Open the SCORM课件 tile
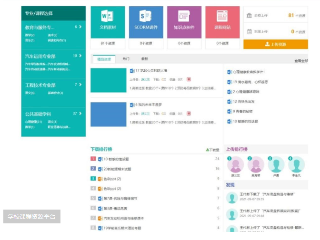This screenshot has height=240, width=320. 146,17
